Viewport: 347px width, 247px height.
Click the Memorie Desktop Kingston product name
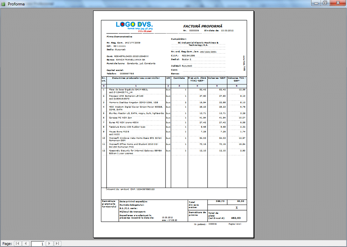(x=133, y=102)
